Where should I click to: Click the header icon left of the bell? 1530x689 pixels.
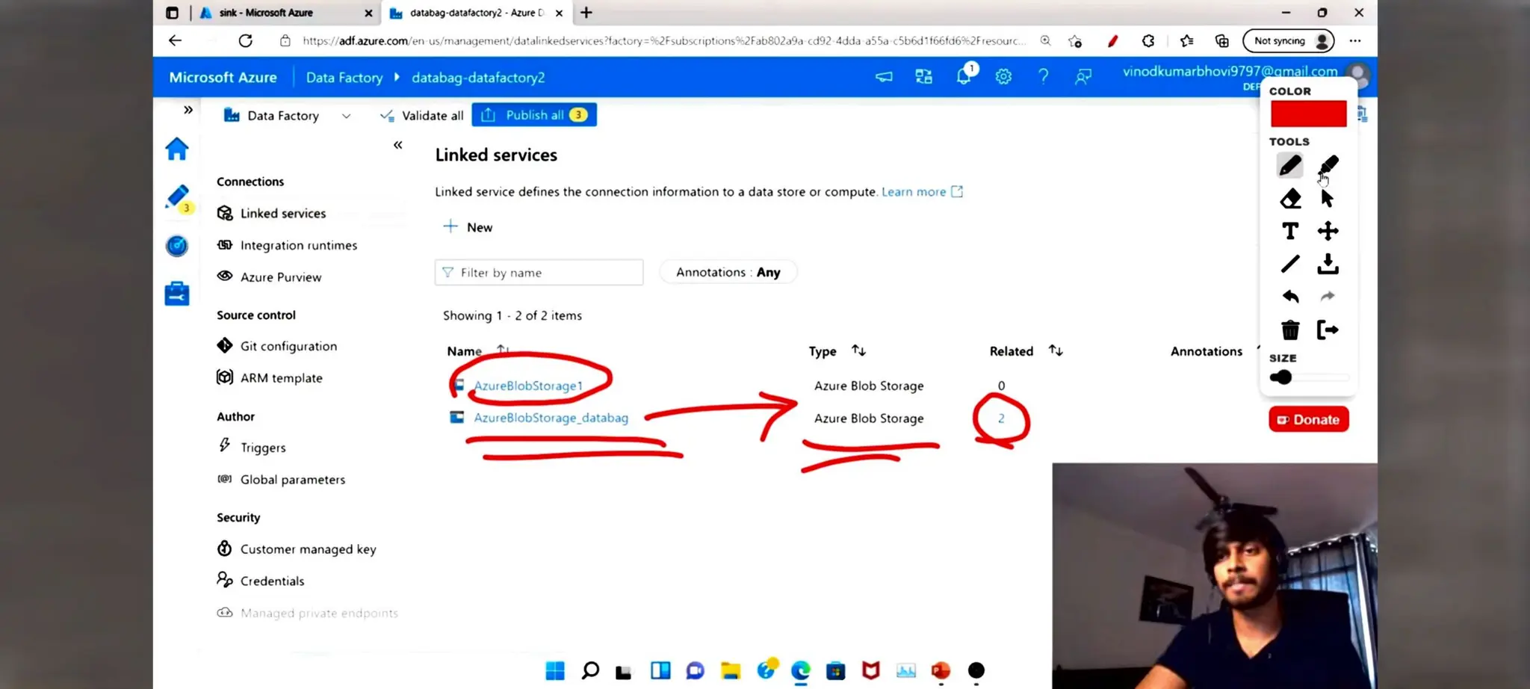(x=924, y=77)
